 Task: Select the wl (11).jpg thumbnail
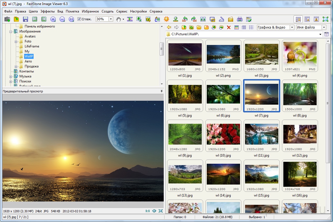coord(261,135)
